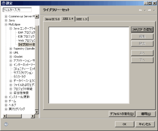Click tree horizontal scrollbar right arrow

click(33, 116)
